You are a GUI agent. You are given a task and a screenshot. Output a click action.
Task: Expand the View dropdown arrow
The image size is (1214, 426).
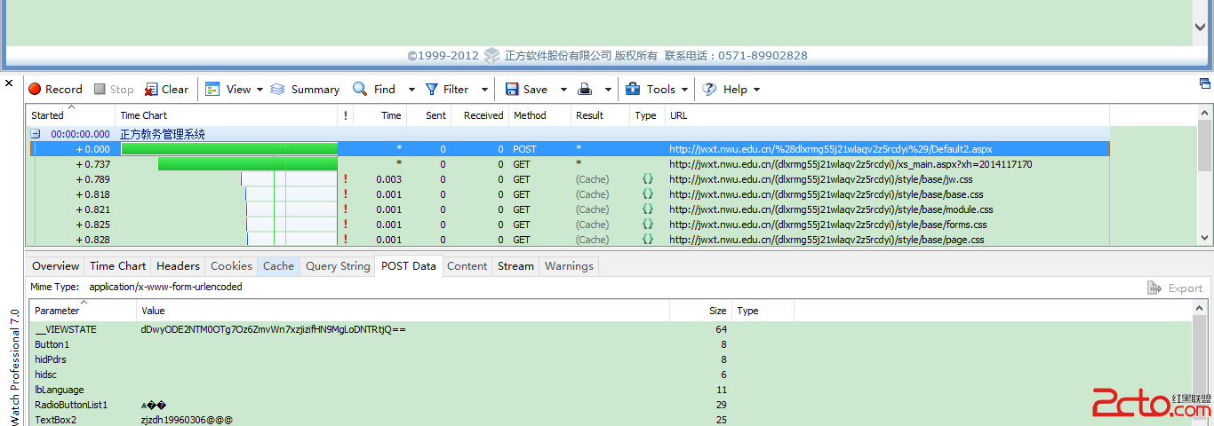260,90
